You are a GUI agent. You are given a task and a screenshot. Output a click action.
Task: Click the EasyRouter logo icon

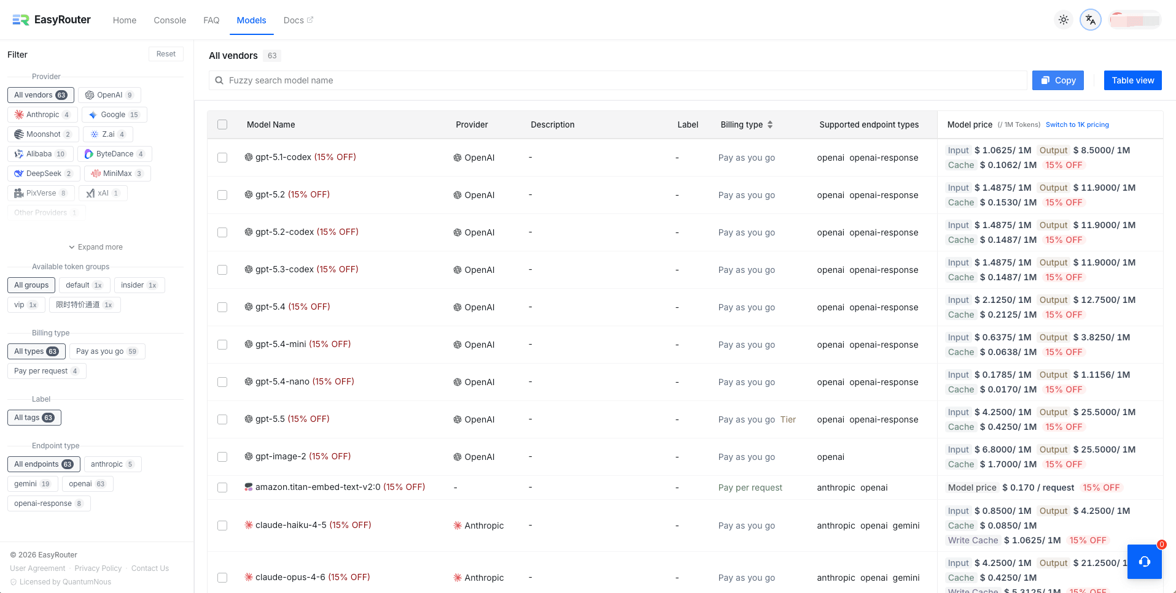[21, 20]
